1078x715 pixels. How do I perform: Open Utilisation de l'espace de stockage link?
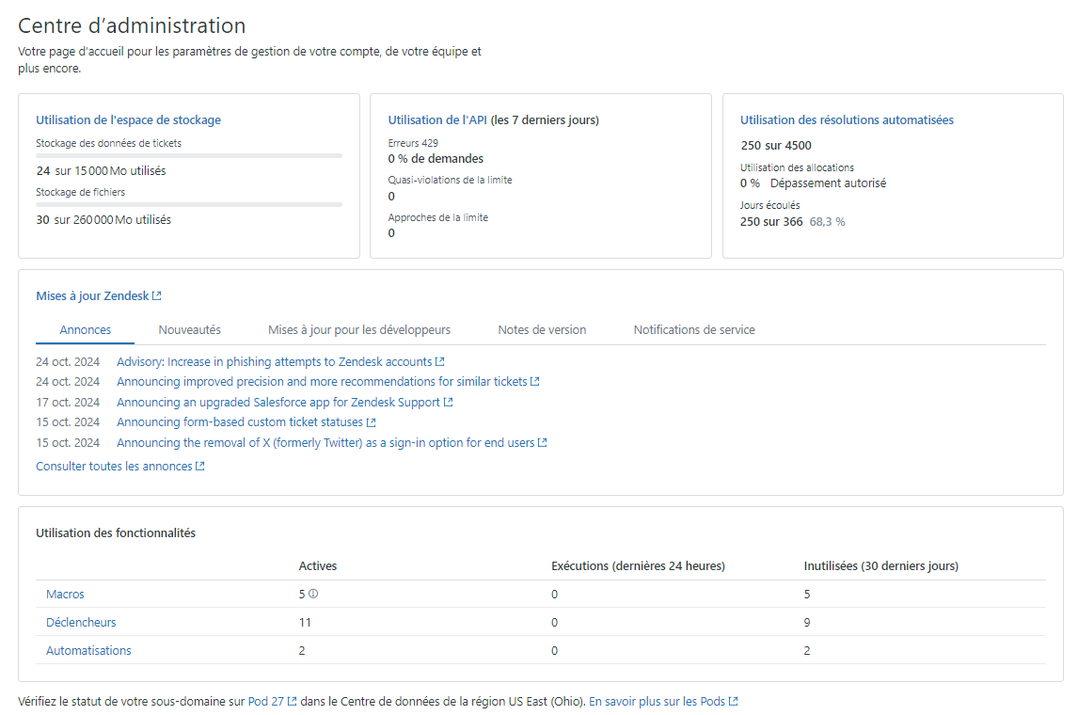[x=129, y=119]
